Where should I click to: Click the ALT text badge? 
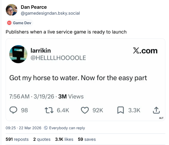point(161,118)
